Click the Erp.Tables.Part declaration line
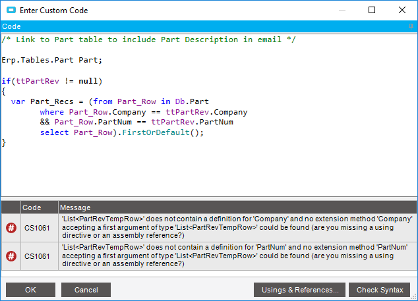Viewport: 418px width, 301px height. click(x=52, y=60)
